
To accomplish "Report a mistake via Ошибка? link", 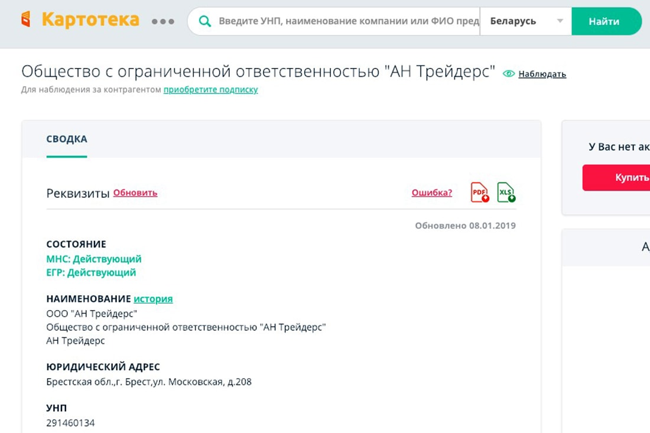I will [x=431, y=193].
